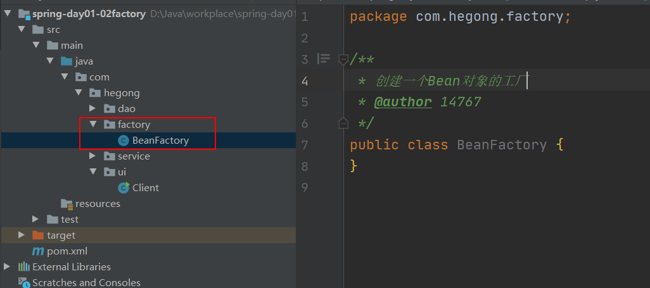This screenshot has width=650, height=288.
Task: Select the Client class label
Action: [146, 188]
